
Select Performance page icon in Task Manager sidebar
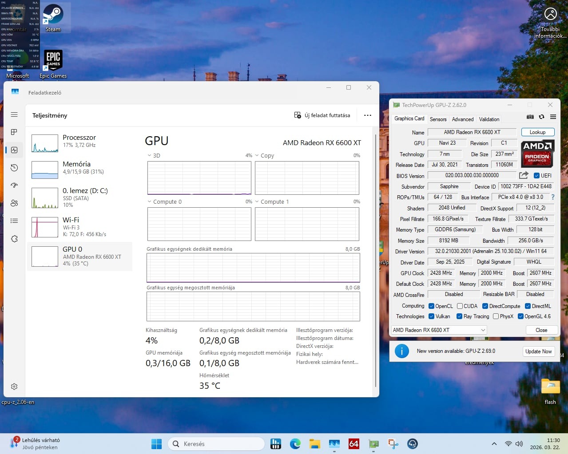14,150
